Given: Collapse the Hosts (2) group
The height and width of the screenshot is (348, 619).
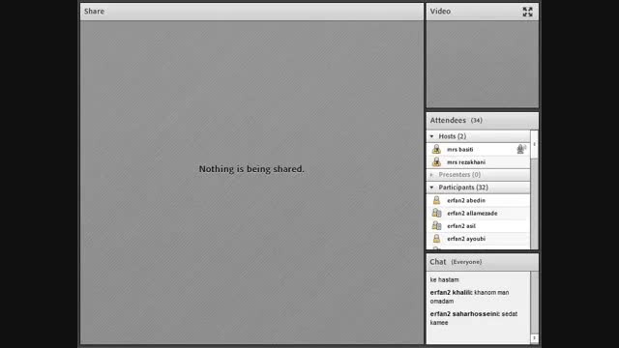Looking at the screenshot, I should point(432,136).
